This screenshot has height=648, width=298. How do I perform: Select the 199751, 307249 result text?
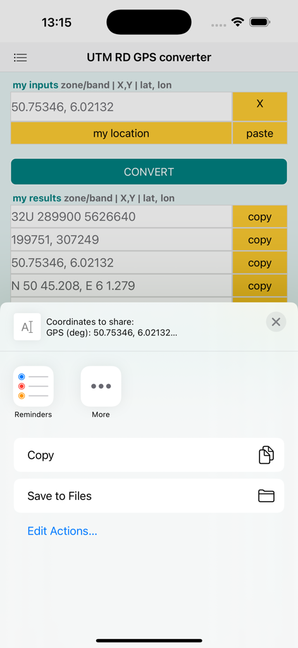(x=121, y=240)
